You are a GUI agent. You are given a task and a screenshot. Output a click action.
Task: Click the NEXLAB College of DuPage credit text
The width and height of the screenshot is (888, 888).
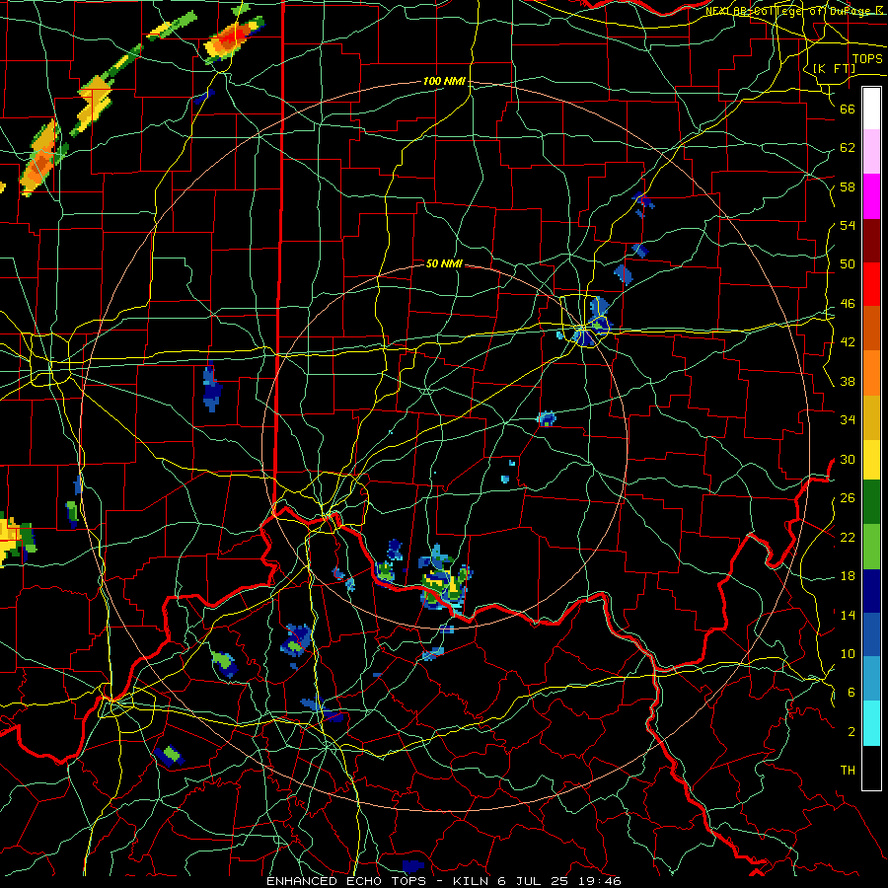(x=794, y=11)
